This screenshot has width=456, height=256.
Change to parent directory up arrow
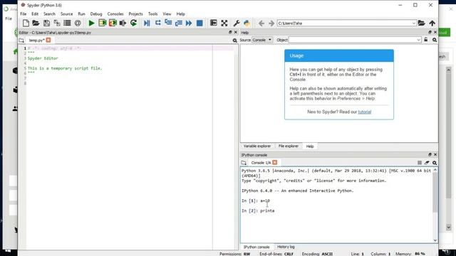432,23
